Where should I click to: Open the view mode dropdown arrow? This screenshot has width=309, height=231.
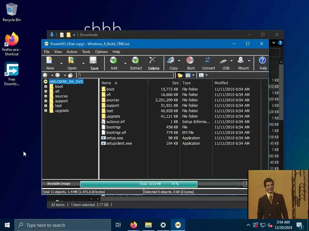[x=193, y=75]
